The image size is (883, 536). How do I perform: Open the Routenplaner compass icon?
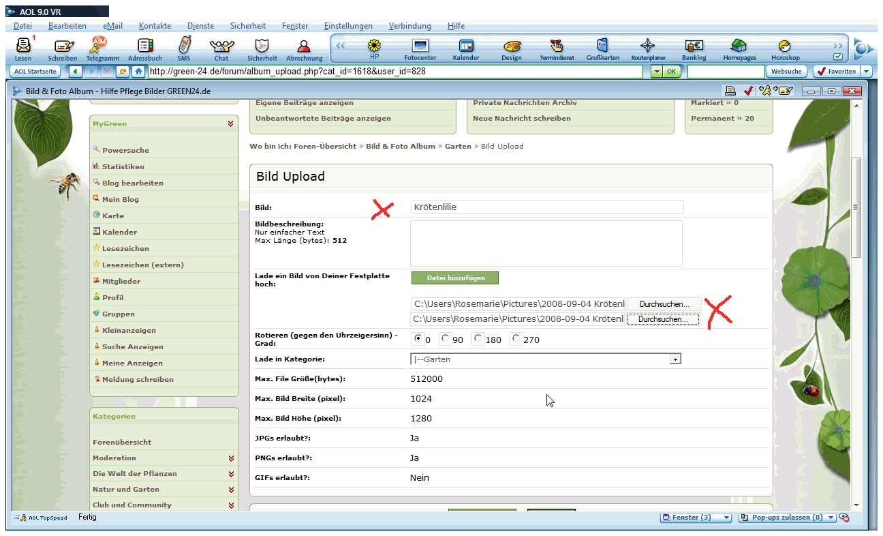click(648, 47)
